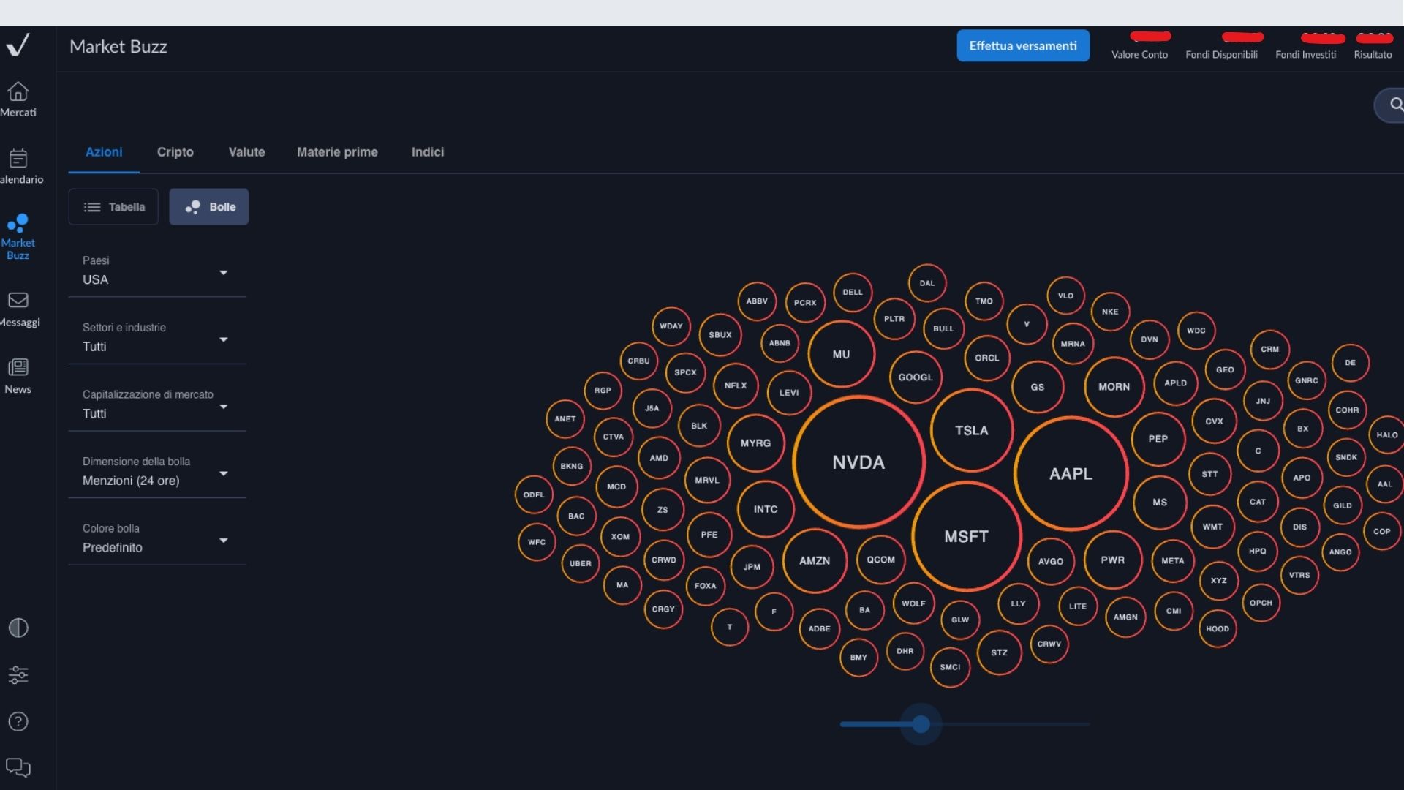
Task: Open the help question mark icon
Action: [x=18, y=722]
